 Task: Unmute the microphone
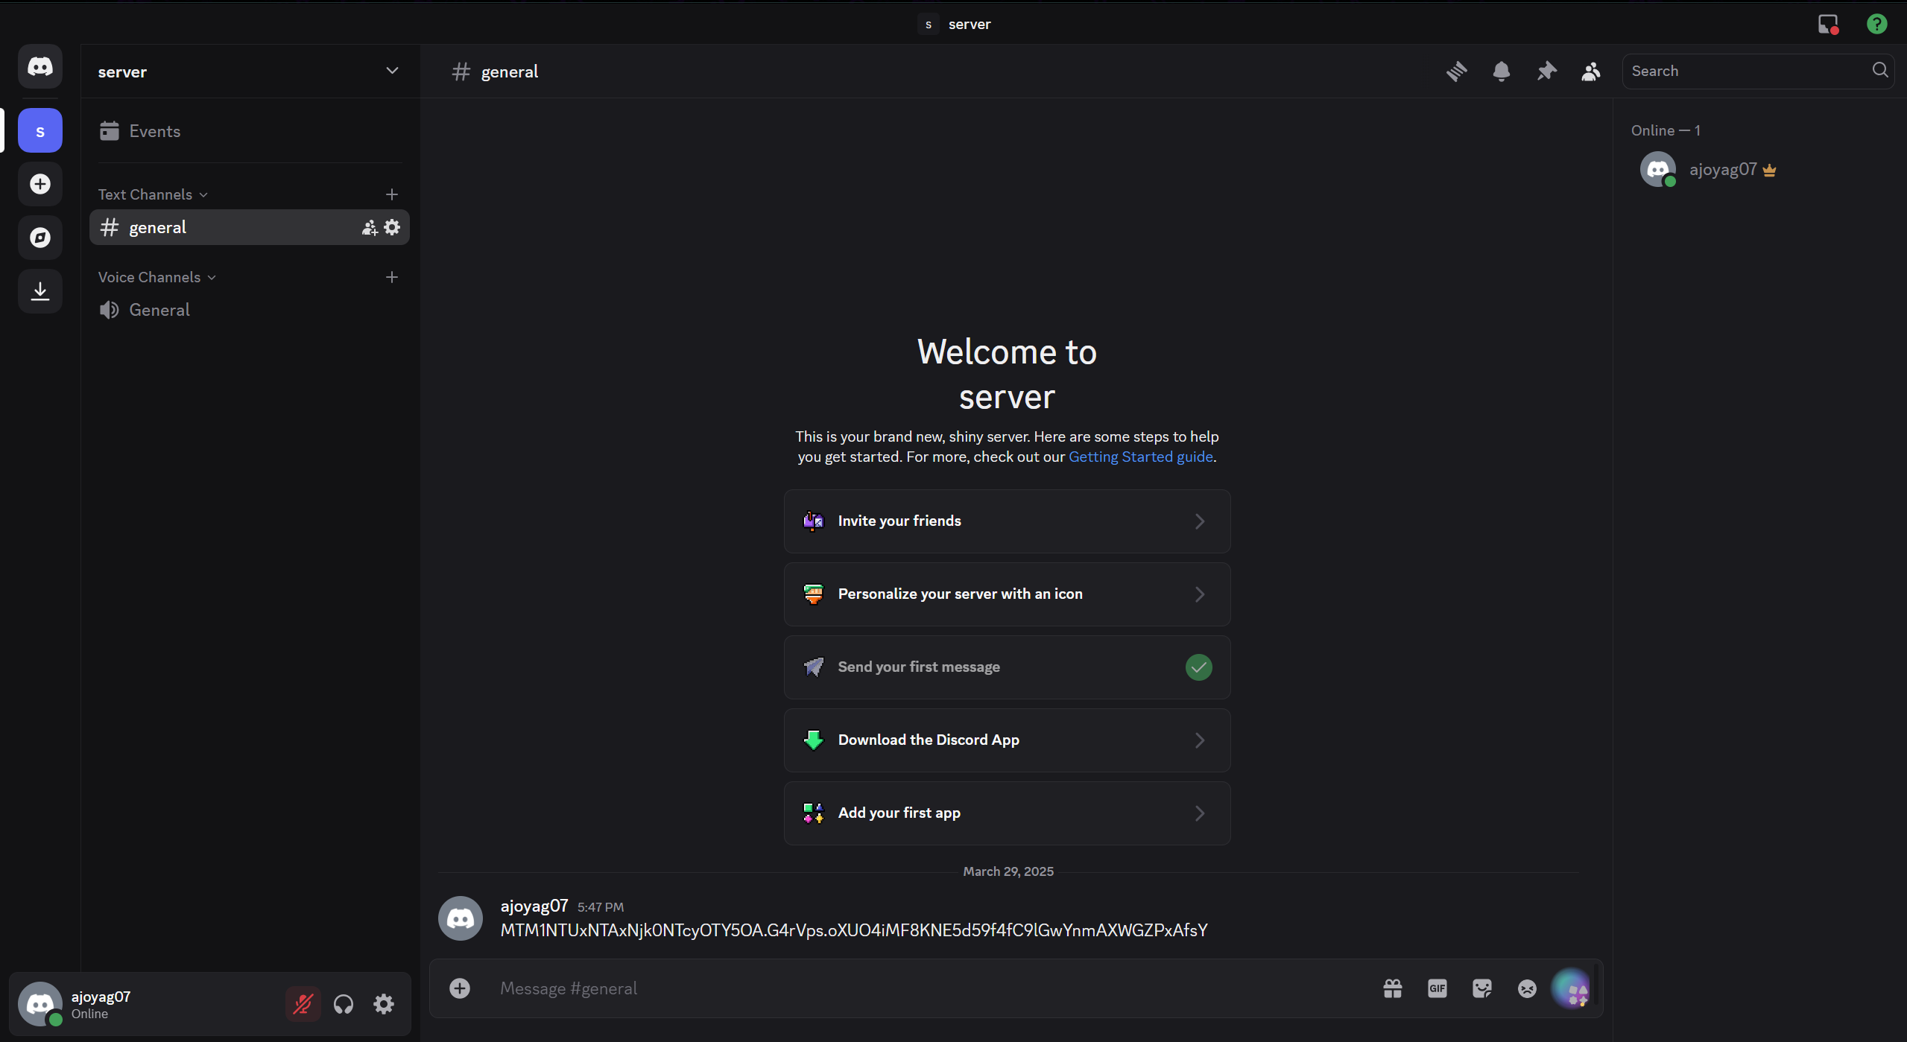click(x=303, y=1003)
